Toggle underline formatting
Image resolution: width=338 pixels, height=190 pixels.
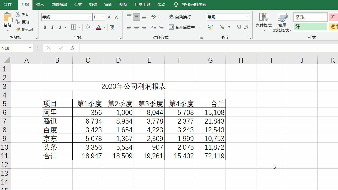(x=60, y=27)
